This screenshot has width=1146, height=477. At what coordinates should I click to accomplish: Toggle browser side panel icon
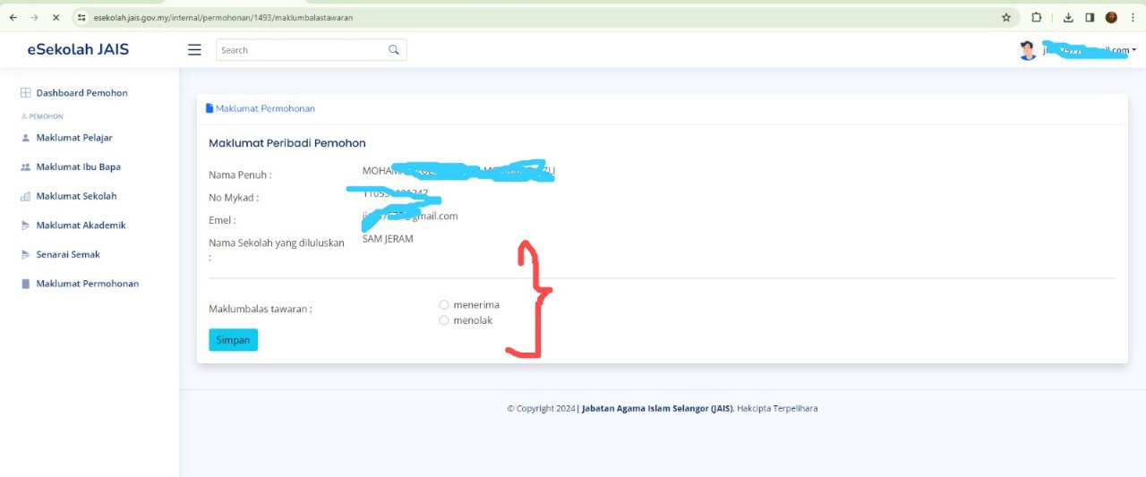tap(1090, 17)
